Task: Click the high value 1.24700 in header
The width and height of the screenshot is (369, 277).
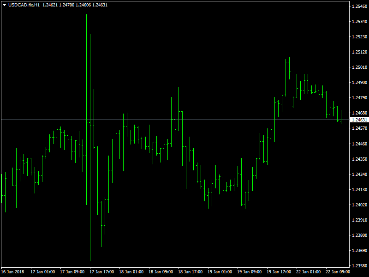Action: click(x=66, y=5)
